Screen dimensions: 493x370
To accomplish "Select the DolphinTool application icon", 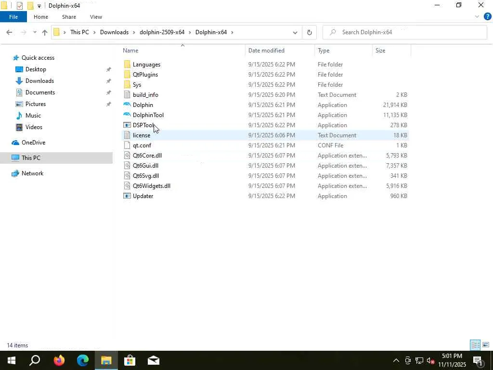I will tap(127, 115).
